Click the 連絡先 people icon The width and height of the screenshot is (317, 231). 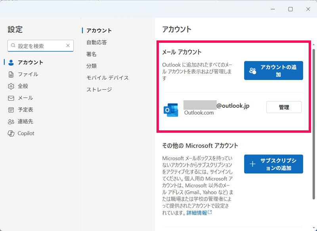[x=11, y=122]
